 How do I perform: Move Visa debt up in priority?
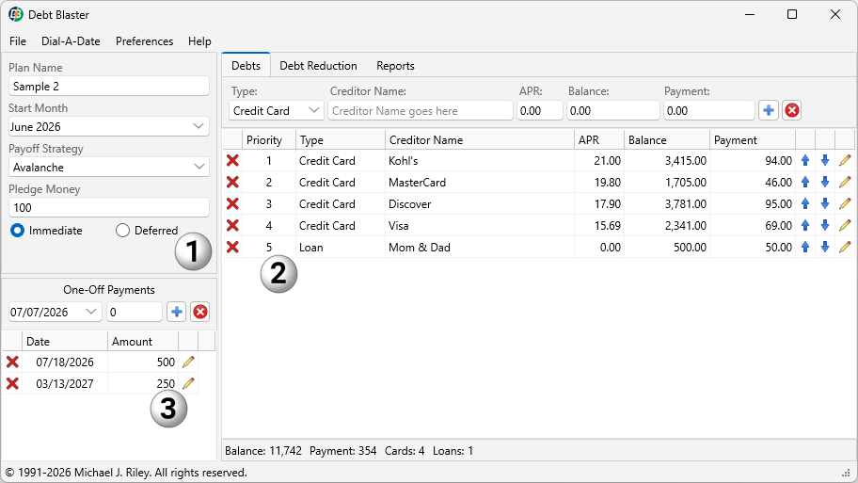tap(805, 226)
